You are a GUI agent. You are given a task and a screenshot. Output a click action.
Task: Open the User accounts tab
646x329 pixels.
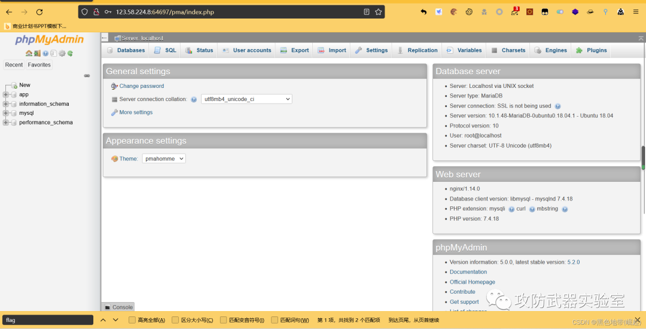pyautogui.click(x=247, y=50)
